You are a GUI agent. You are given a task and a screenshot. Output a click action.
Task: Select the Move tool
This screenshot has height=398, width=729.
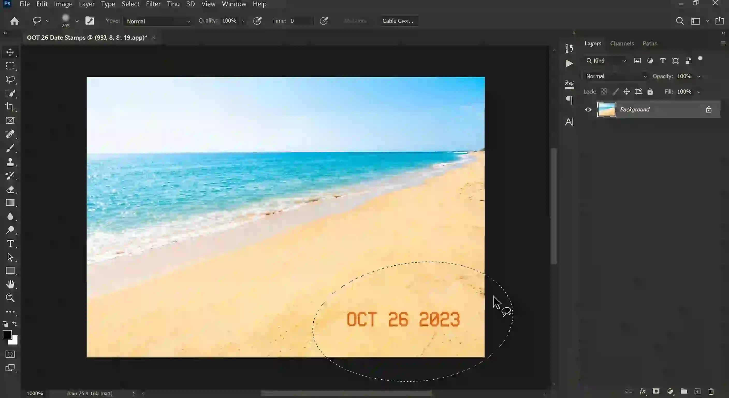click(10, 52)
